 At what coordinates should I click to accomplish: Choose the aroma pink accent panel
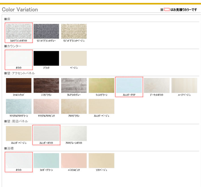tap(46, 106)
